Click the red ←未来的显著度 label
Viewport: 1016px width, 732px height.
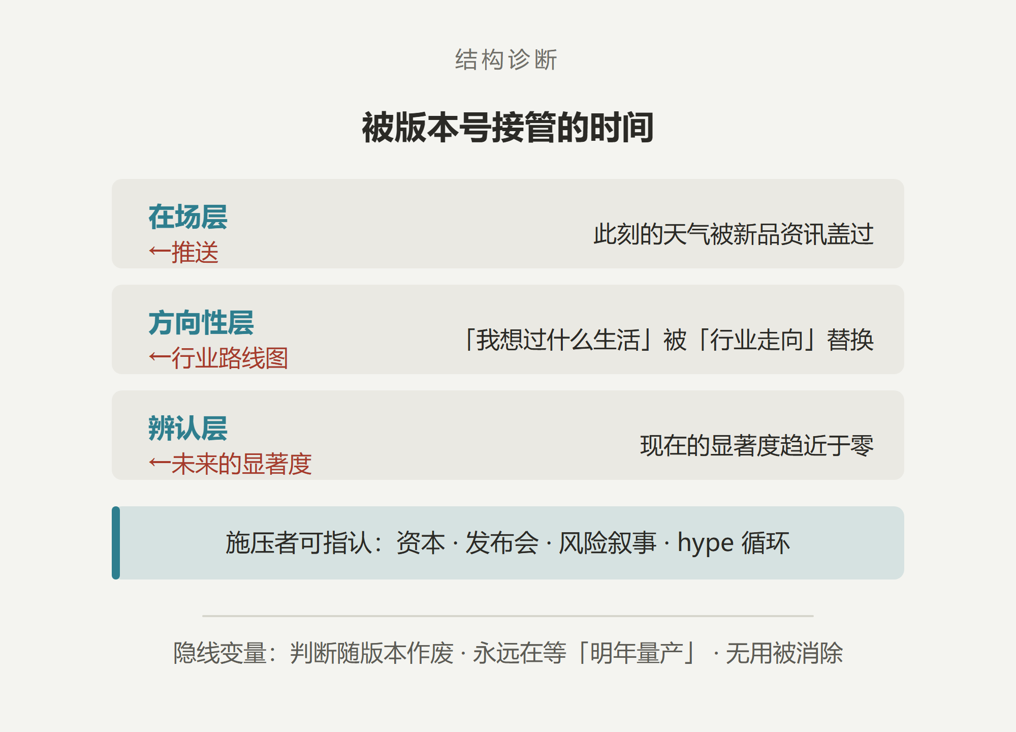tap(230, 464)
